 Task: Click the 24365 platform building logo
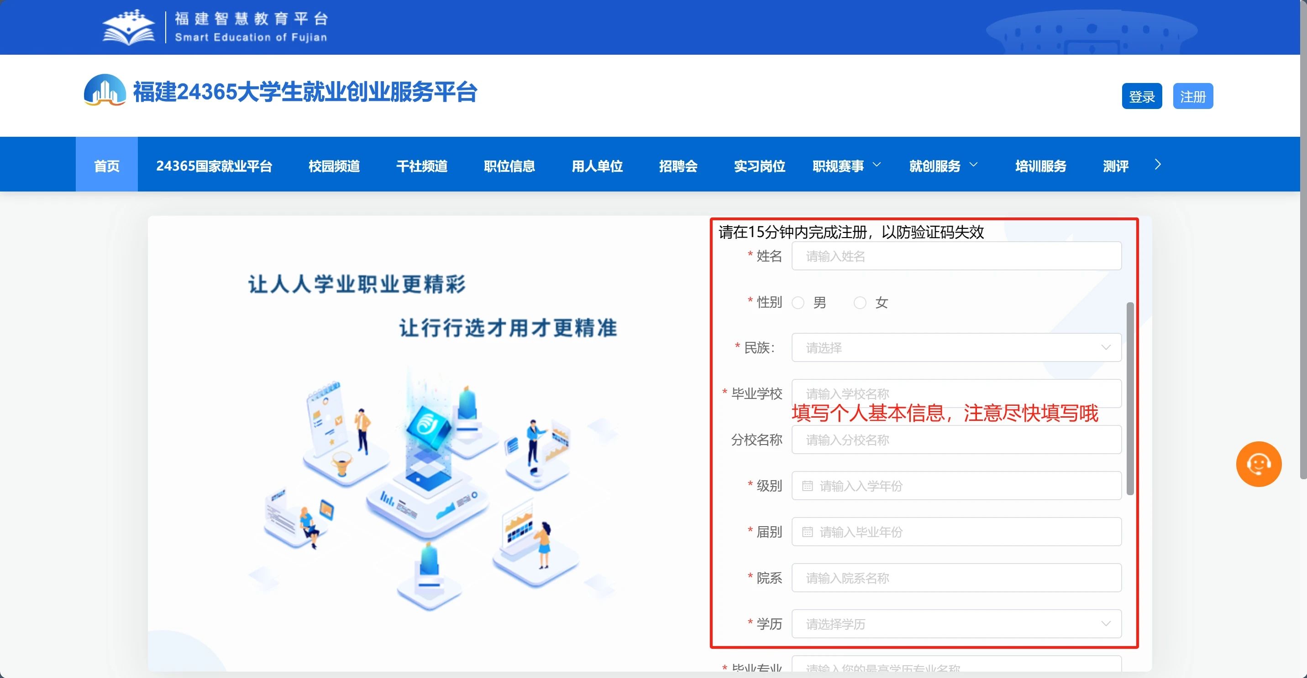click(x=105, y=91)
